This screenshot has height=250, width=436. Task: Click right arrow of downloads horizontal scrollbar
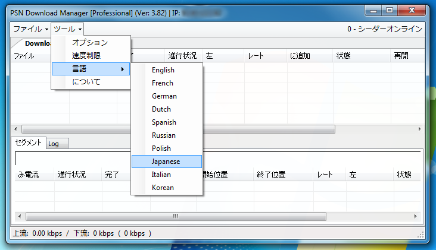(419, 129)
